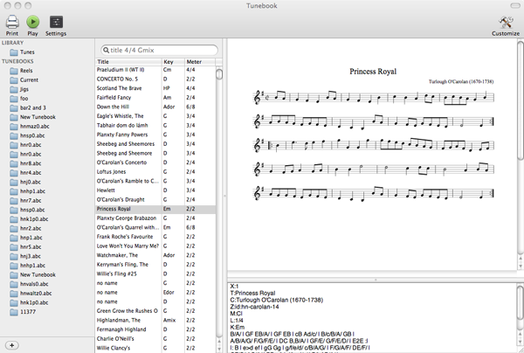
Task: Sort tunes by the Title column header
Action: [128, 62]
